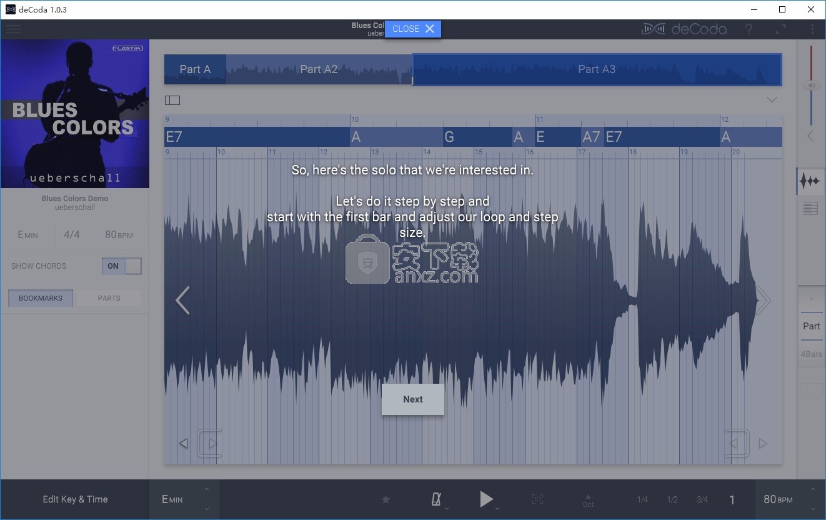Open the Parts tab
Viewport: 826px width, 520px height.
pyautogui.click(x=109, y=298)
